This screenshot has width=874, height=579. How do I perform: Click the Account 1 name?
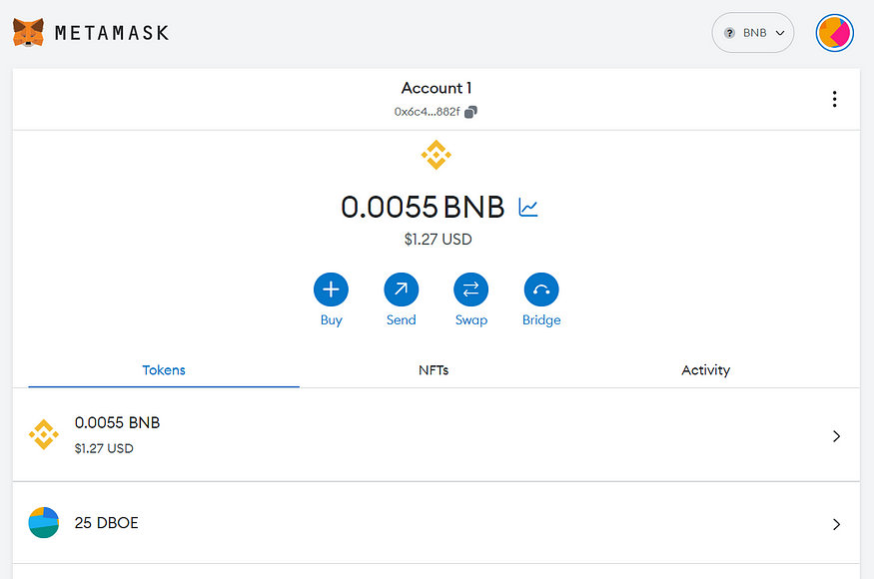pyautogui.click(x=437, y=88)
